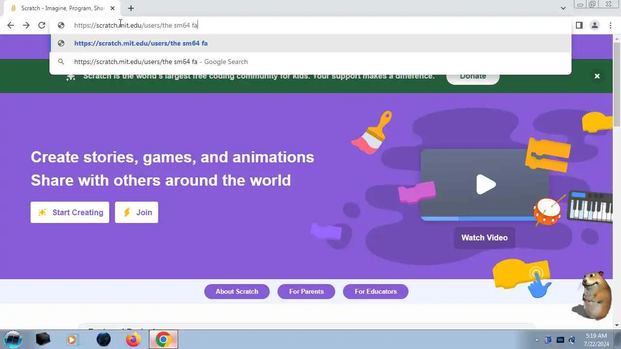This screenshot has width=621, height=349.
Task: Open a new tab with the plus button
Action: 131,8
